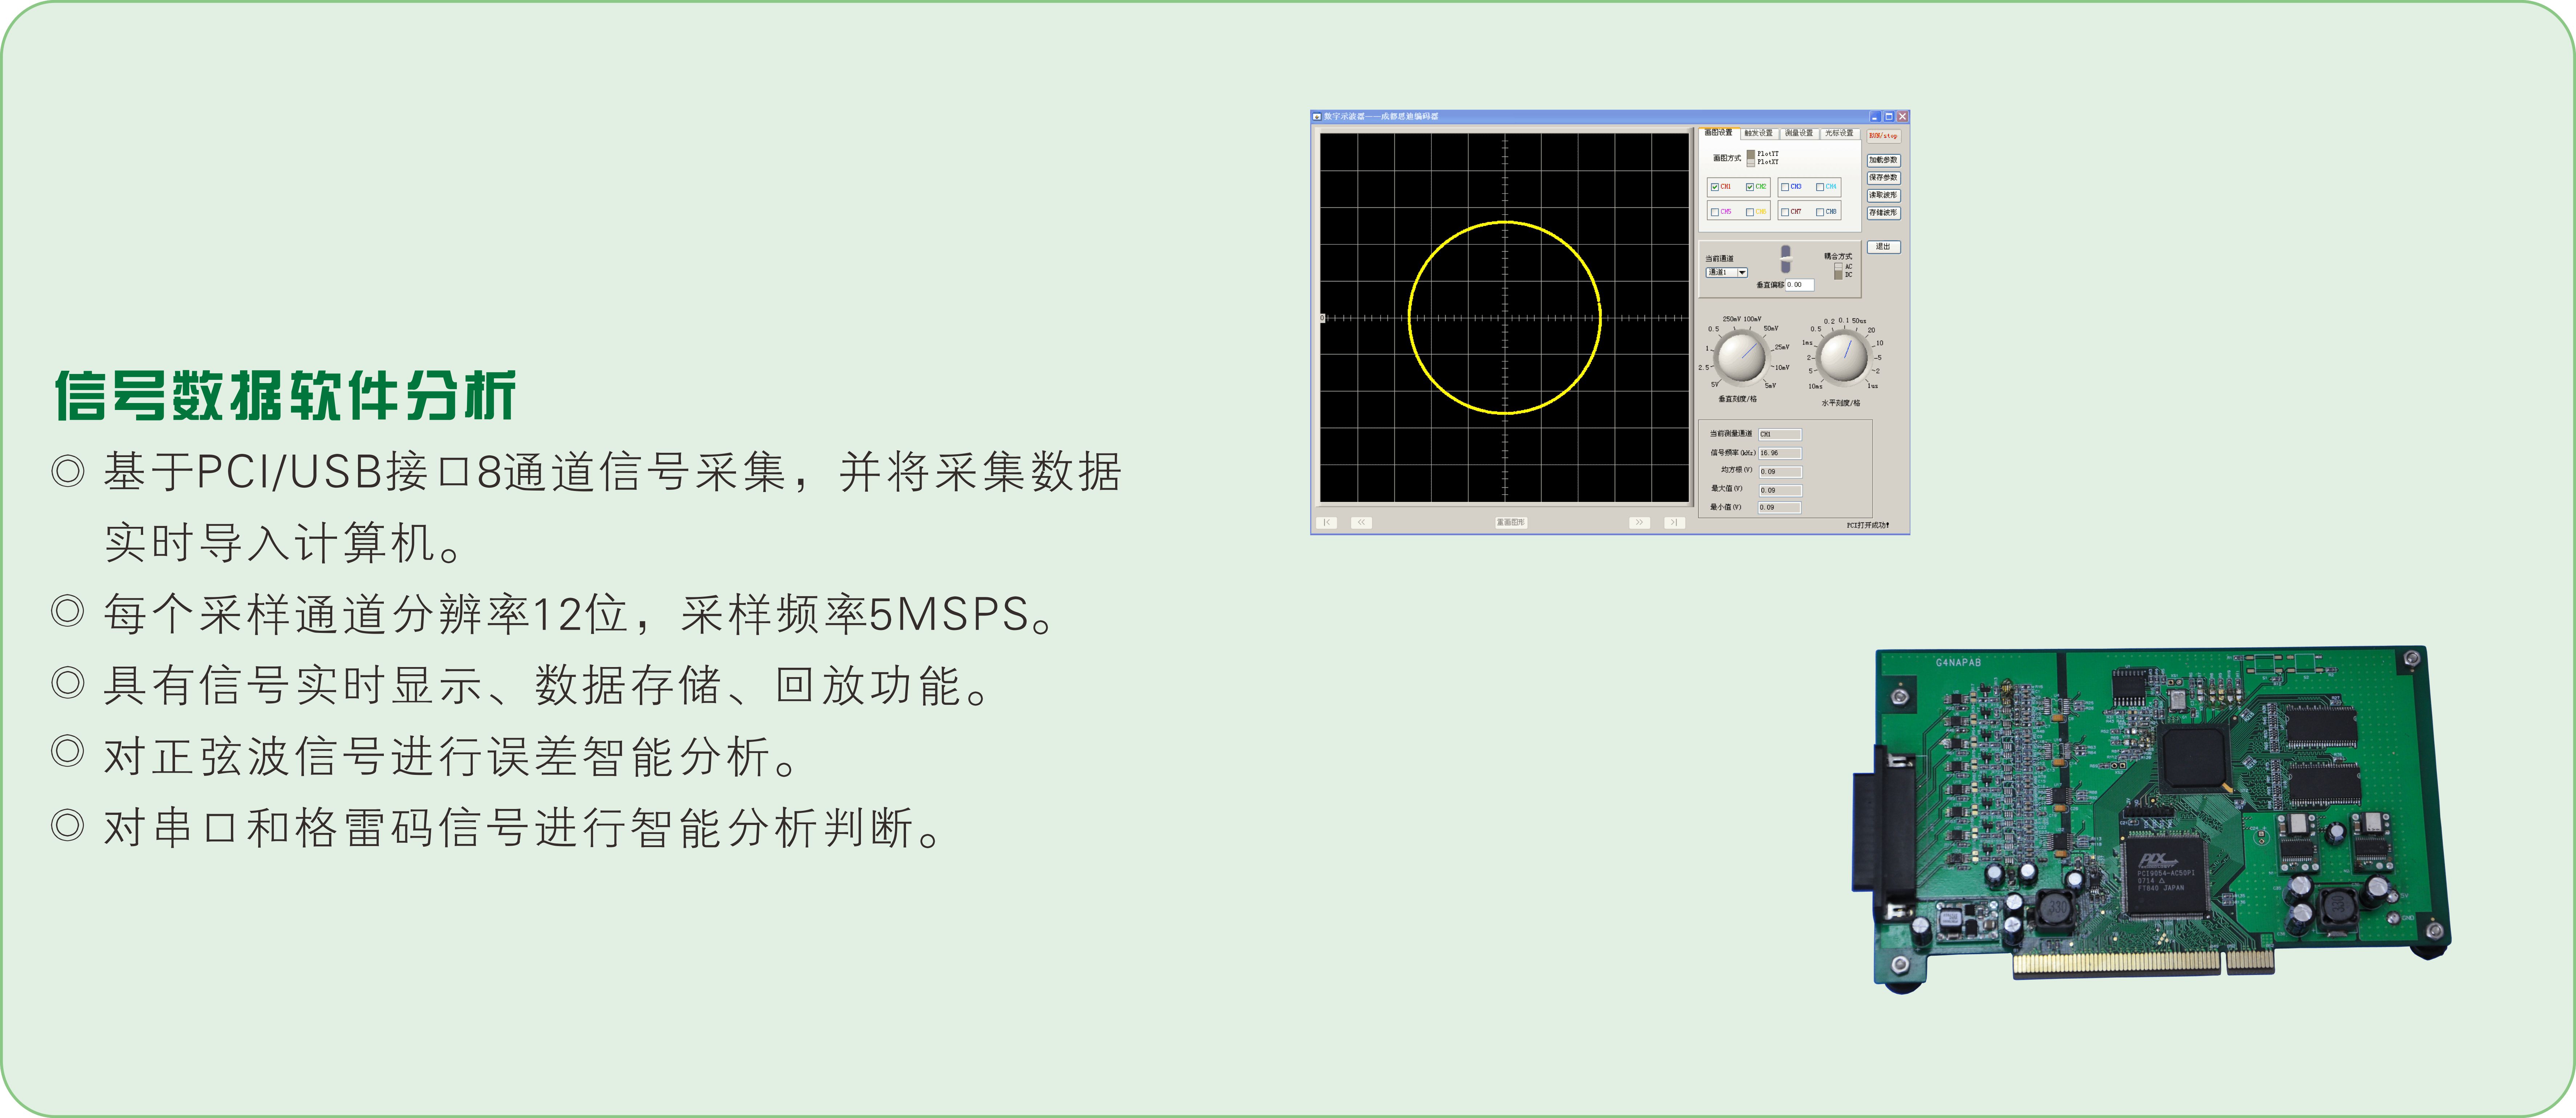The height and width of the screenshot is (1118, 2576).
Task: Click the 最大值 (V) value field
Action: click(1781, 491)
